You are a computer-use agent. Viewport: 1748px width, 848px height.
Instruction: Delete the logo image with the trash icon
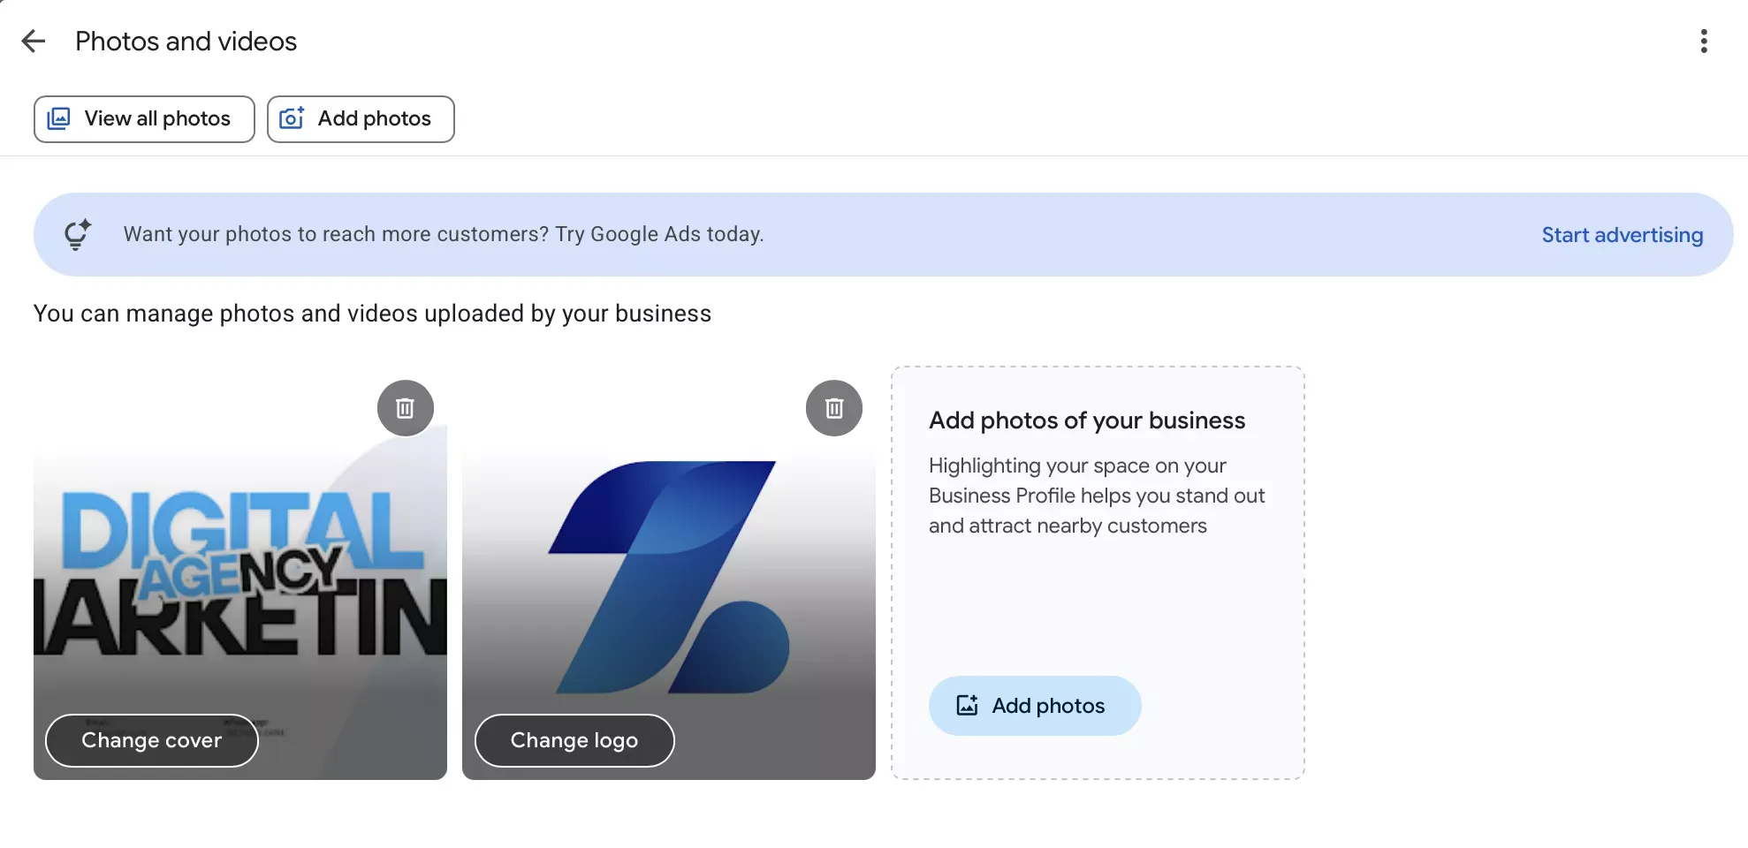[x=833, y=408]
